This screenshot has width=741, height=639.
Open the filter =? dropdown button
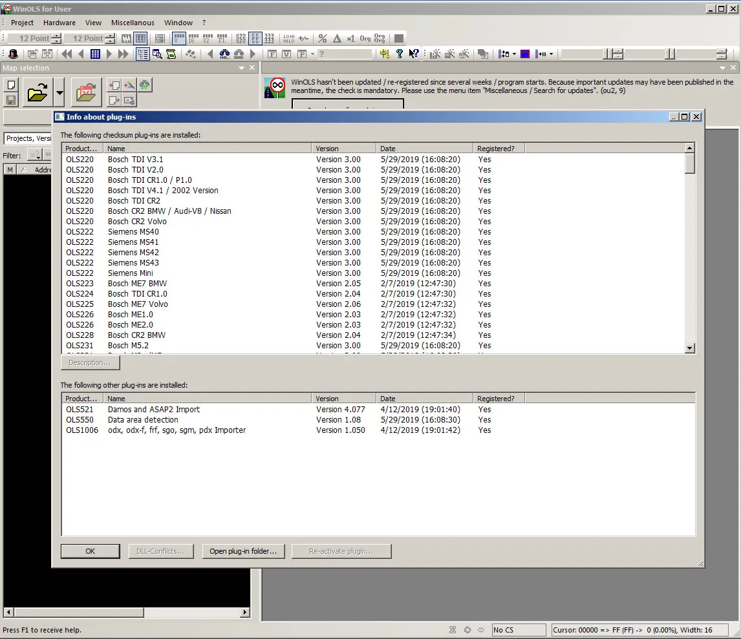36,155
